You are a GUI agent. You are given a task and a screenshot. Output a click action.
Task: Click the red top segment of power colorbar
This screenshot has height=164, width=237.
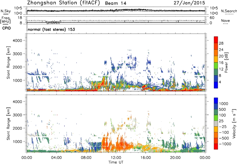216,40
